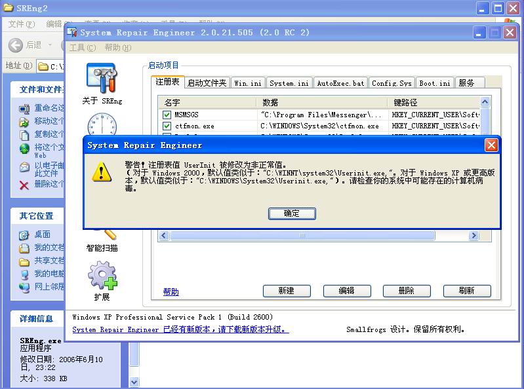This screenshot has width=524, height=389.
Task: Click the new version upgrade link
Action: pyautogui.click(x=180, y=329)
